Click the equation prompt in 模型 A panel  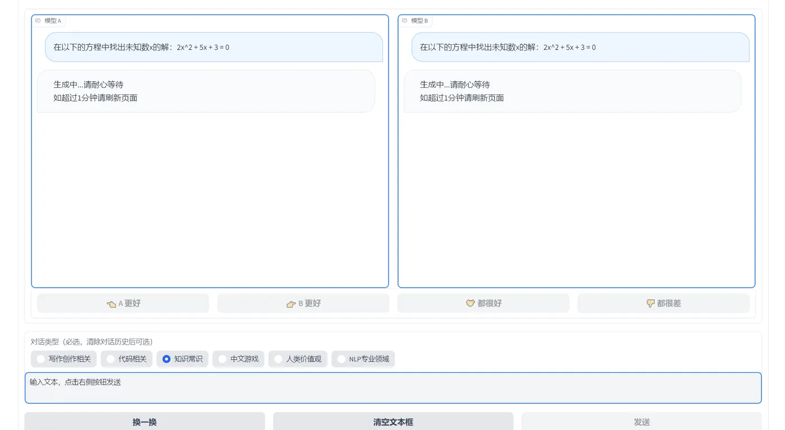click(214, 47)
